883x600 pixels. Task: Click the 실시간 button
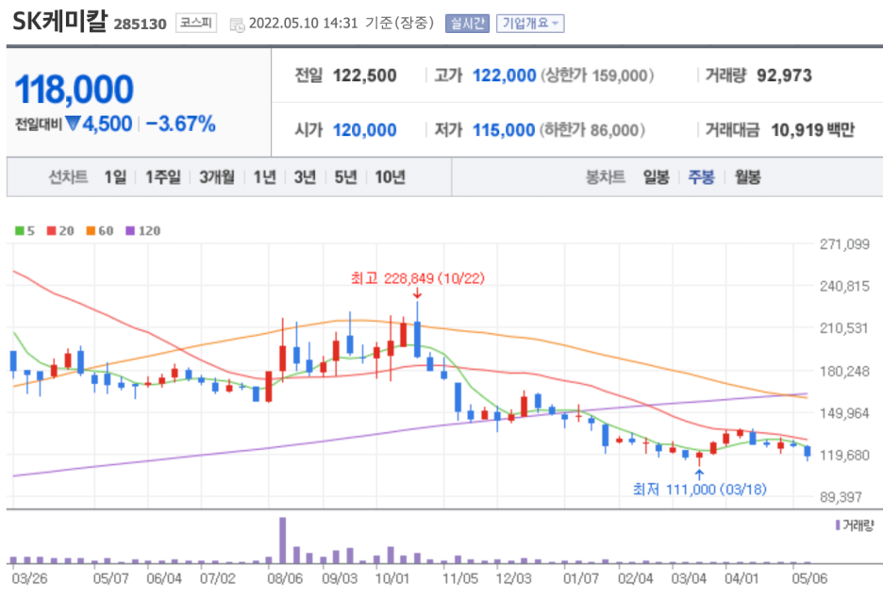pos(467,23)
